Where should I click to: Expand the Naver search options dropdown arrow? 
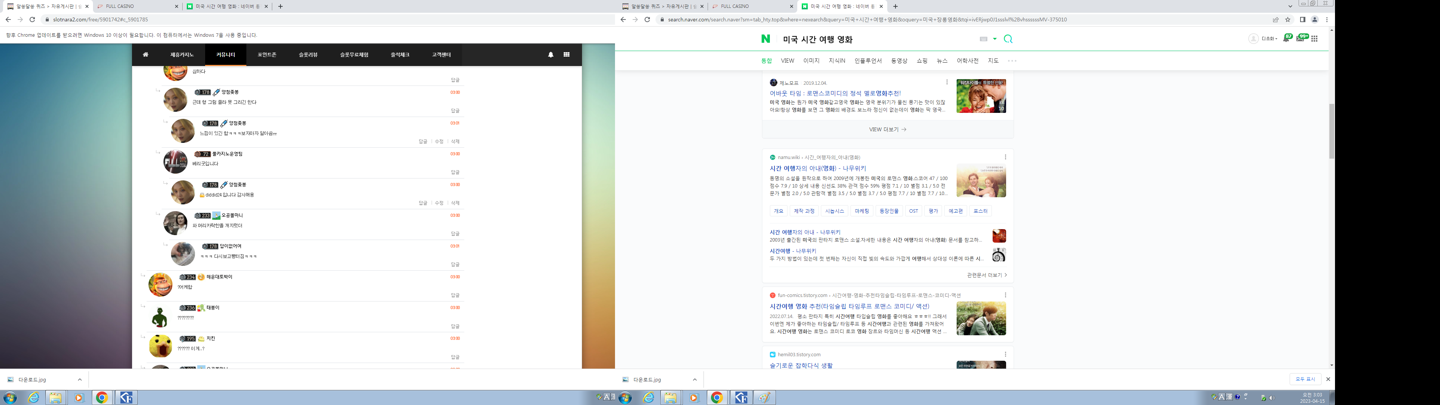pyautogui.click(x=994, y=39)
